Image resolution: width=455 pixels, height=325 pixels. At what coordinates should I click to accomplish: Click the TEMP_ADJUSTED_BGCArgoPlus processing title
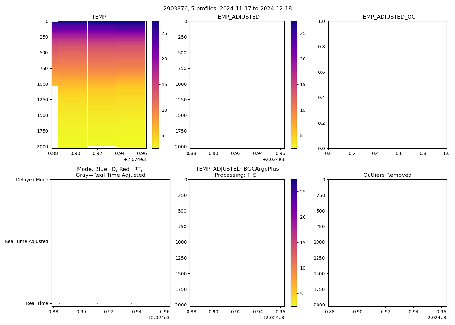click(x=237, y=172)
